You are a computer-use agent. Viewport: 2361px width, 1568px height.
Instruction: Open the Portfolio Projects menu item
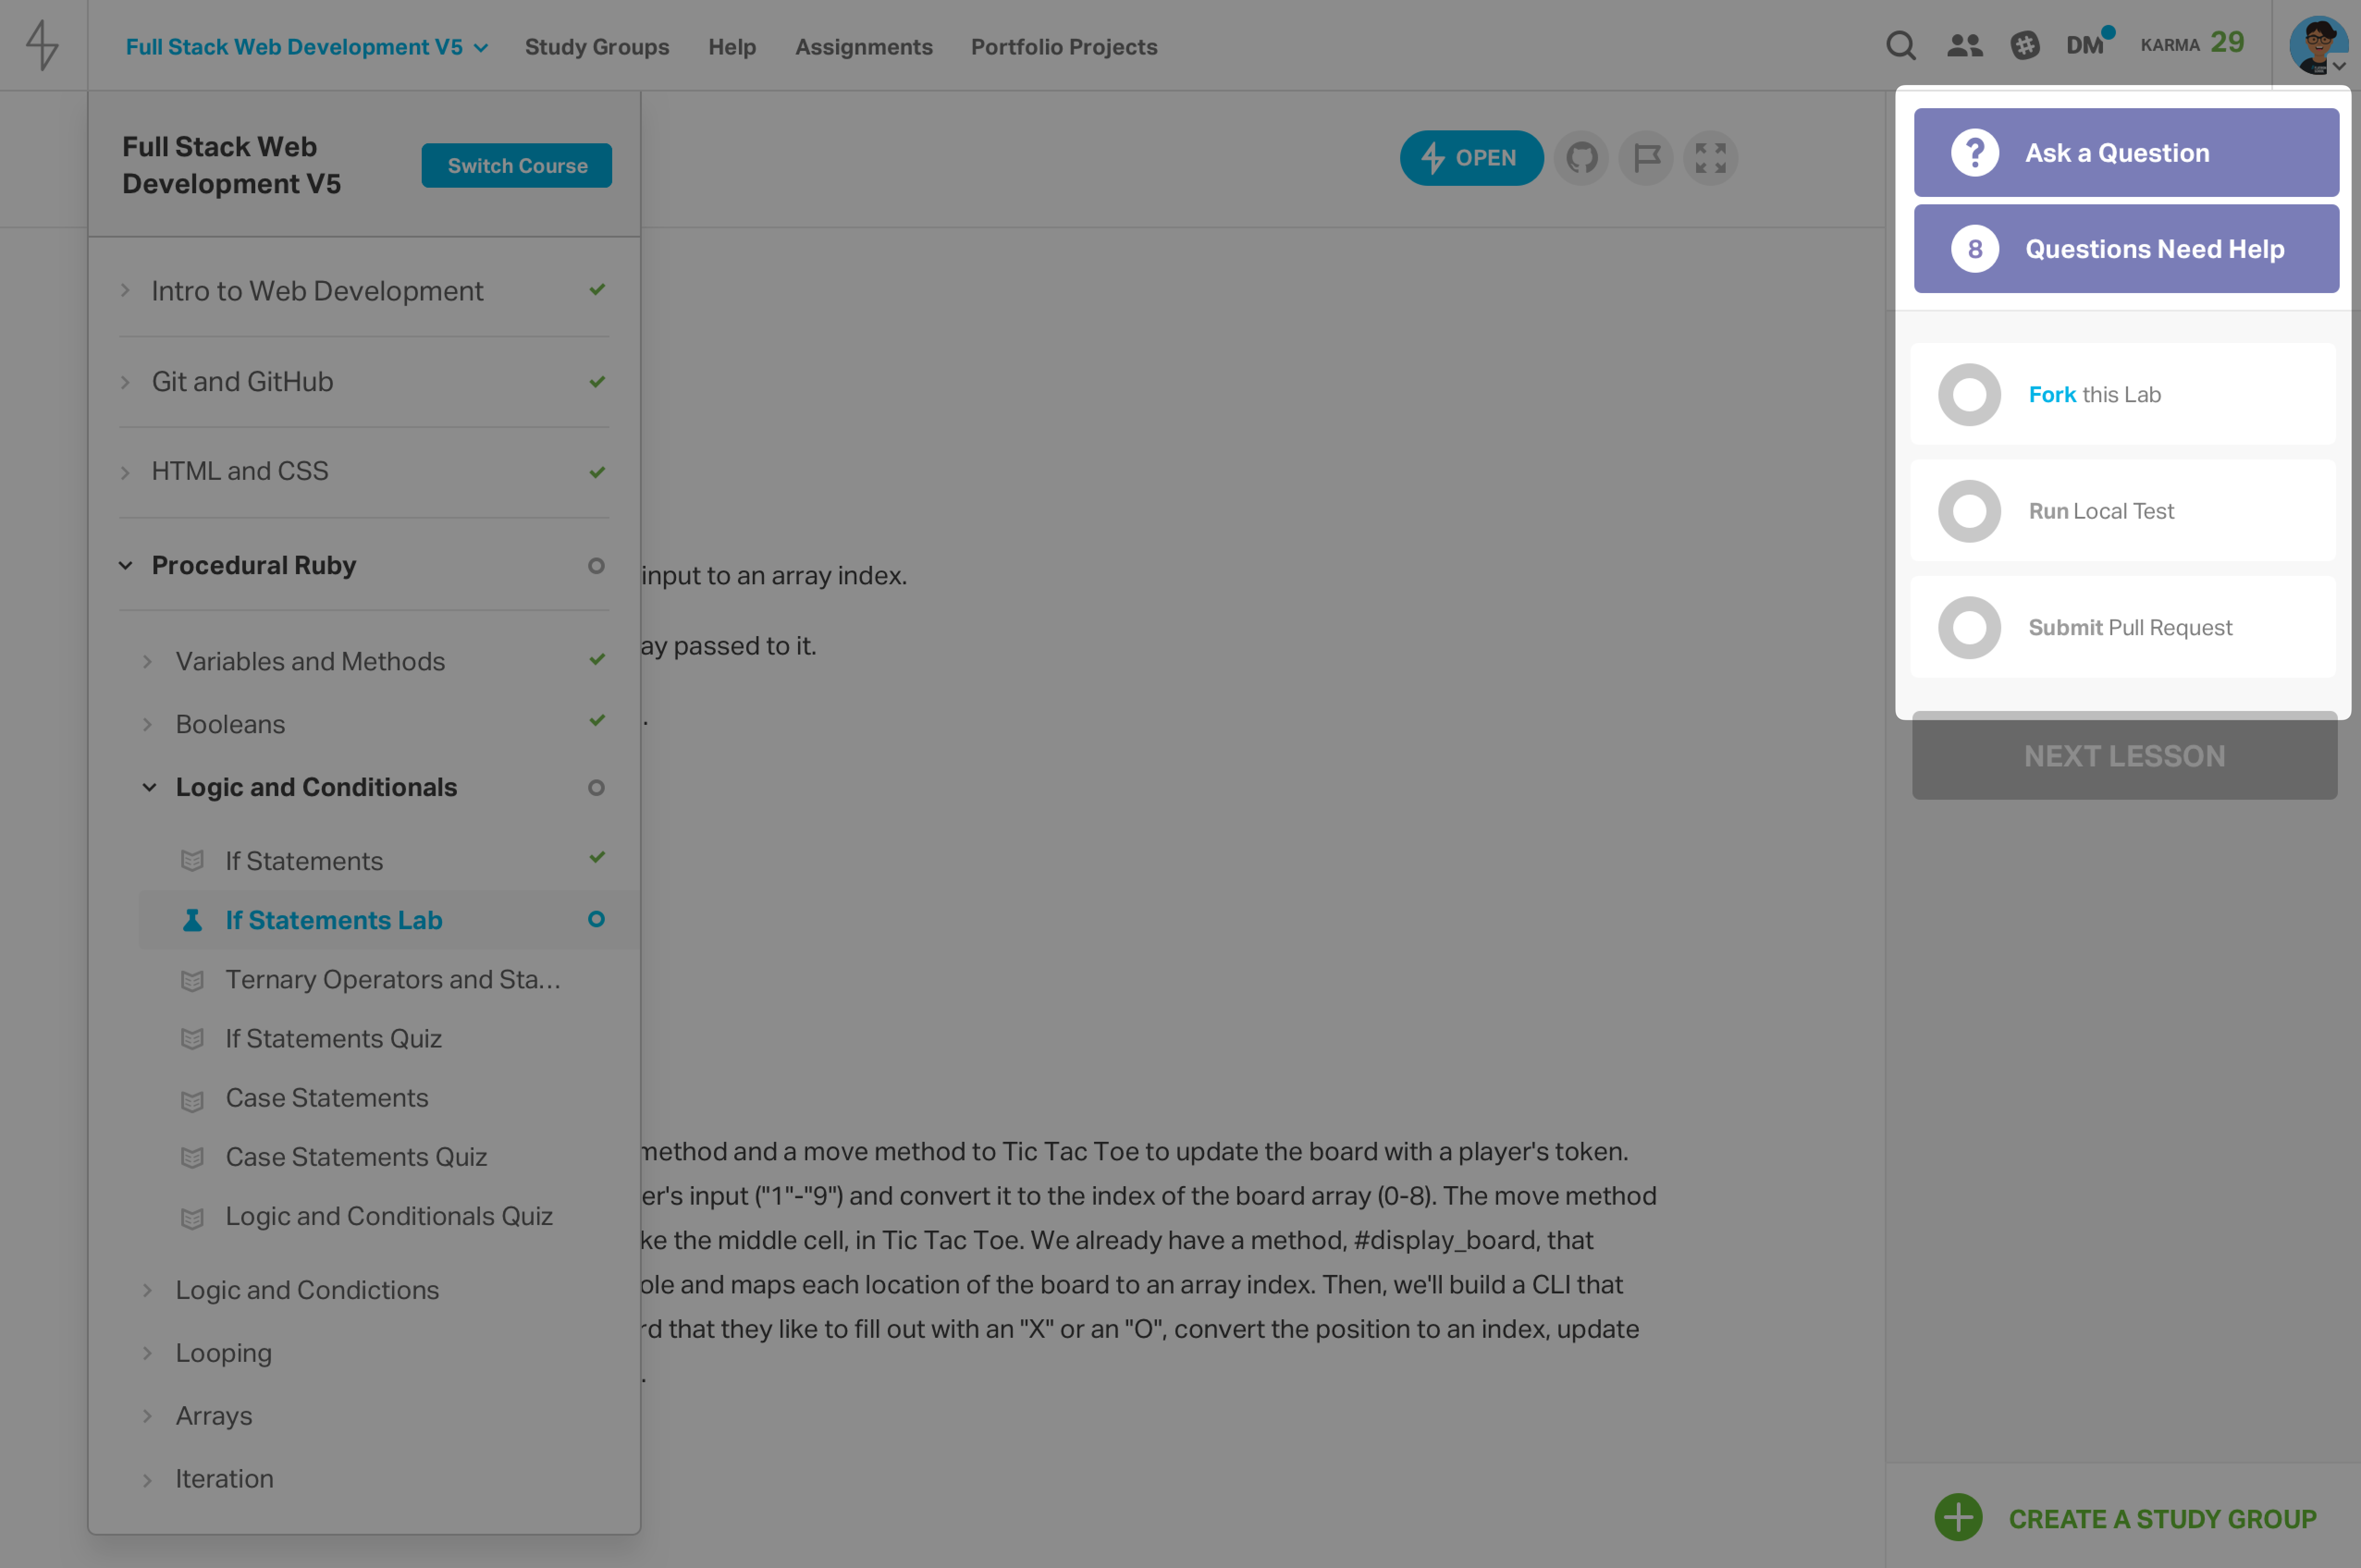(x=1063, y=47)
